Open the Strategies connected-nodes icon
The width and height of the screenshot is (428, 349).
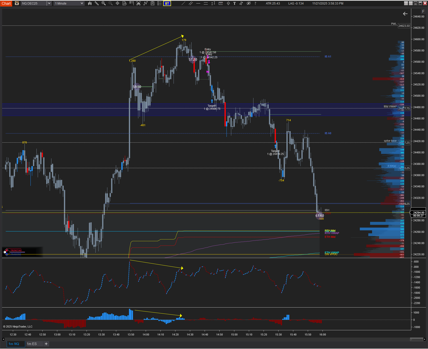[x=146, y=3]
